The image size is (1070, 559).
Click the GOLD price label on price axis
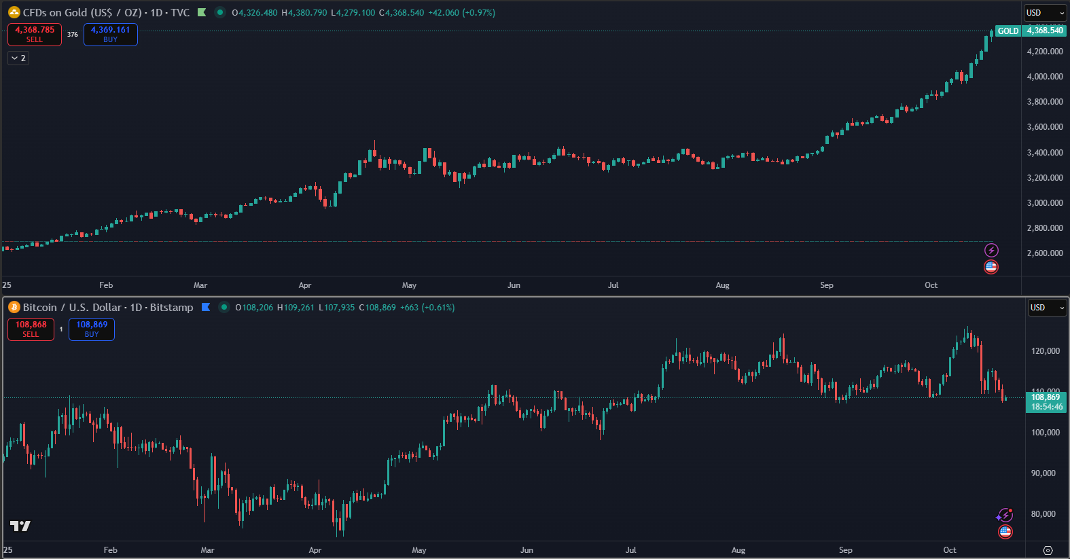point(1007,31)
